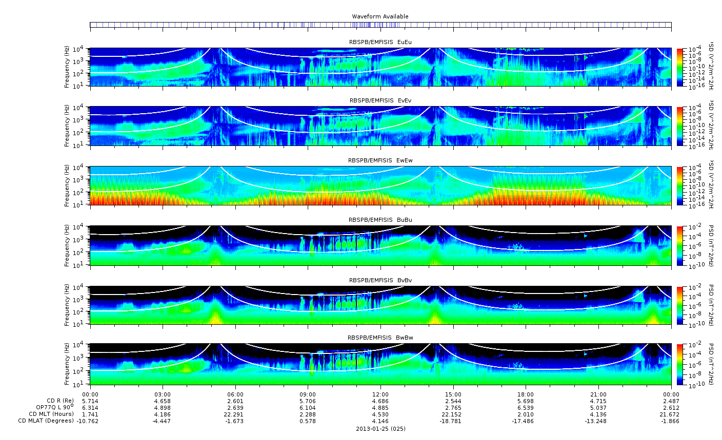722x440 pixels.
Task: Click the MLAT value "-4.447"
Action: click(x=162, y=421)
